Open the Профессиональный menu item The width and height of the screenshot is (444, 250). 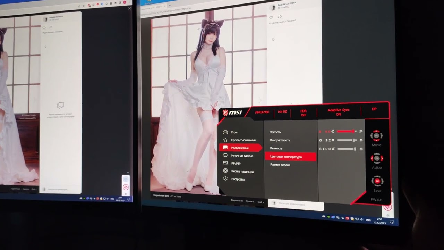243,140
